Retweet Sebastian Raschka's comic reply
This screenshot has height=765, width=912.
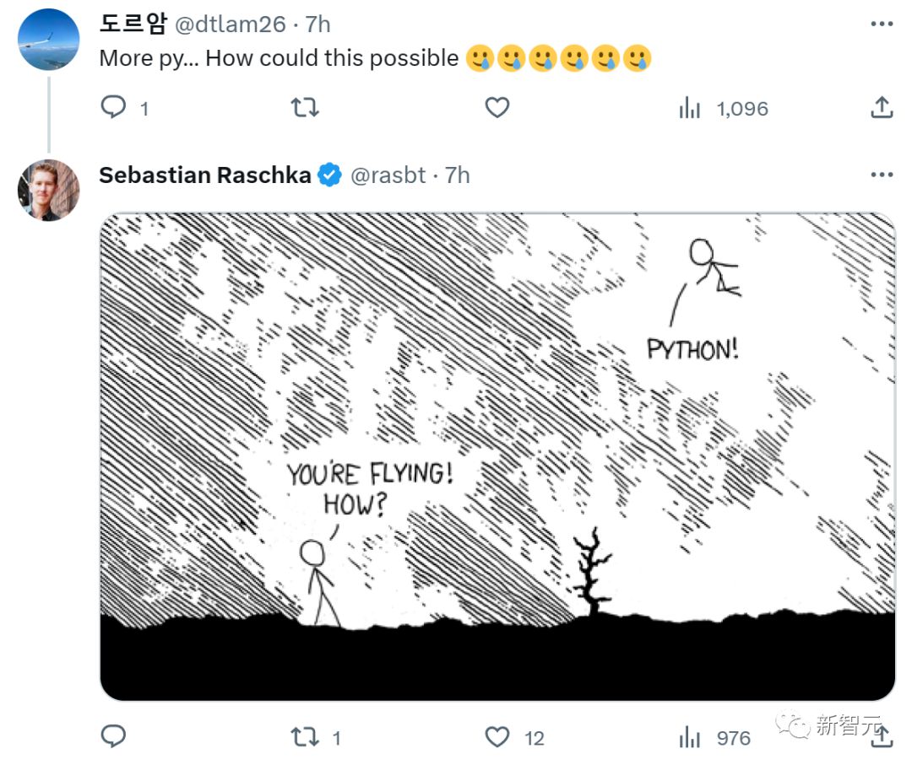click(305, 735)
